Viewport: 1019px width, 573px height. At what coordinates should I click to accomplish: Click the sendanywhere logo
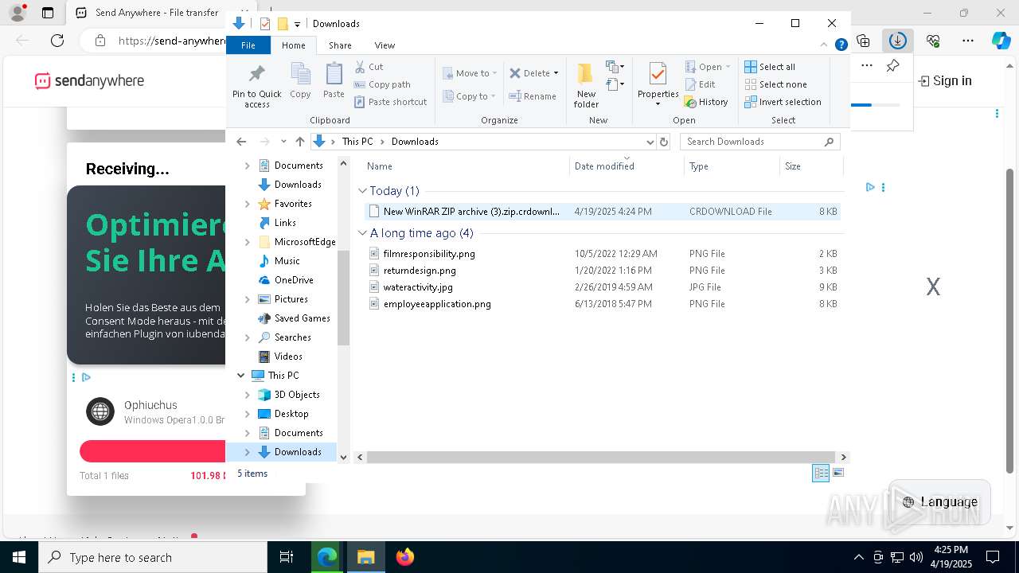click(x=89, y=80)
